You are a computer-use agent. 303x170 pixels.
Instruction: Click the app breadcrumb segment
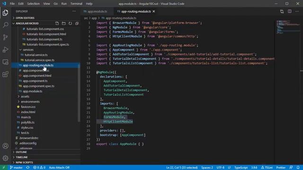94,18
